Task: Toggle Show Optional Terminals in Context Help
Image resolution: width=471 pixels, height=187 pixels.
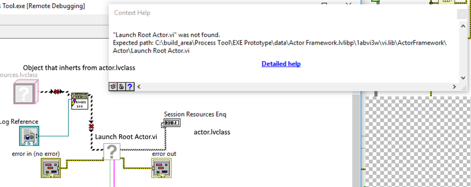Action: [x=113, y=87]
